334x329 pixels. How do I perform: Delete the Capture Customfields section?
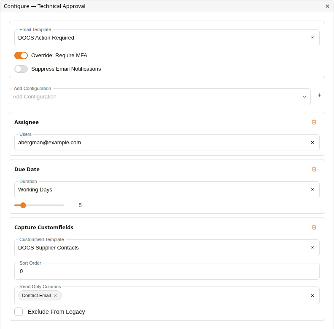[x=314, y=228]
